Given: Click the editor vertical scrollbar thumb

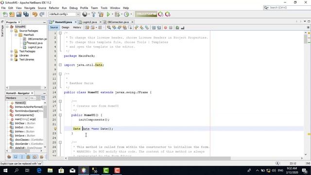Looking at the screenshot, I should pyautogui.click(x=306, y=39).
